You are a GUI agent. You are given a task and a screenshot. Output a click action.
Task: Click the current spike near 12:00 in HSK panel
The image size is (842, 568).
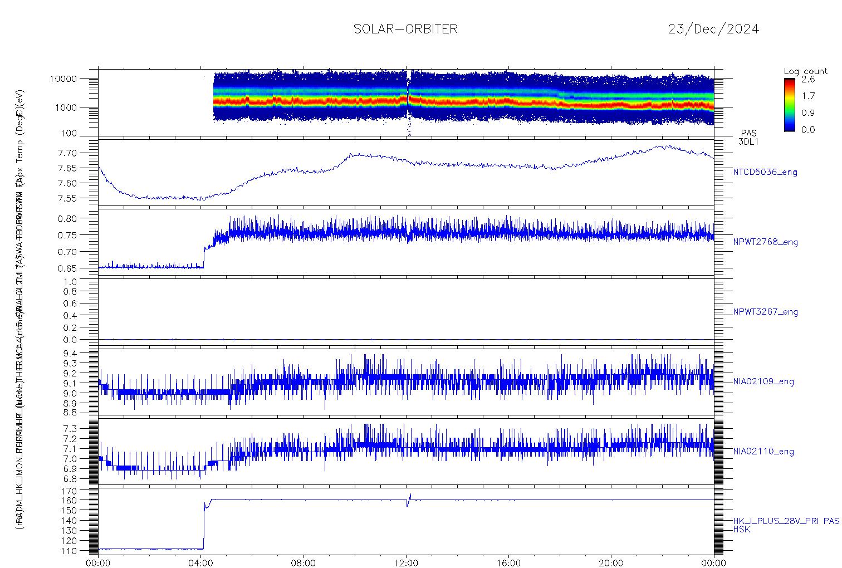pyautogui.click(x=409, y=500)
